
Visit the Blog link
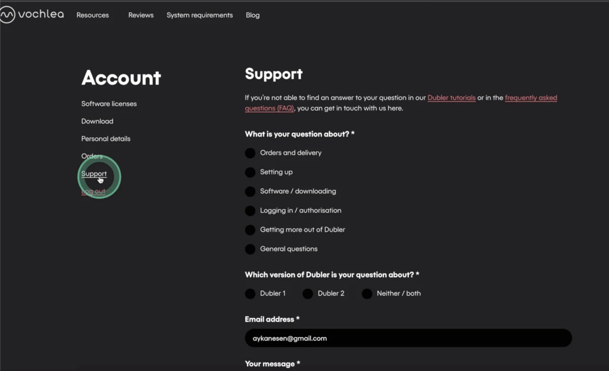(253, 15)
